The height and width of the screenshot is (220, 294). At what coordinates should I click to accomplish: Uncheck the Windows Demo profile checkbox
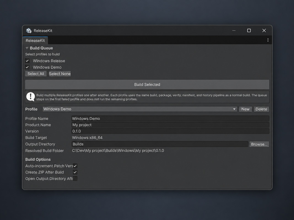pyautogui.click(x=27, y=67)
